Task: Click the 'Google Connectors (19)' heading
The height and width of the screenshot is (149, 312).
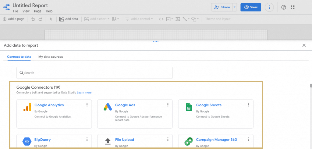Action: [38, 87]
